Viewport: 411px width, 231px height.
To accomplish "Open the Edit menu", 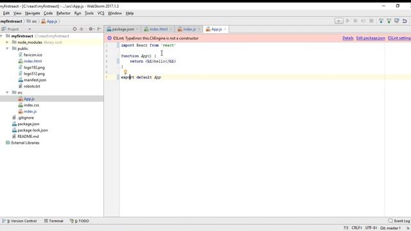I will tap(6, 13).
